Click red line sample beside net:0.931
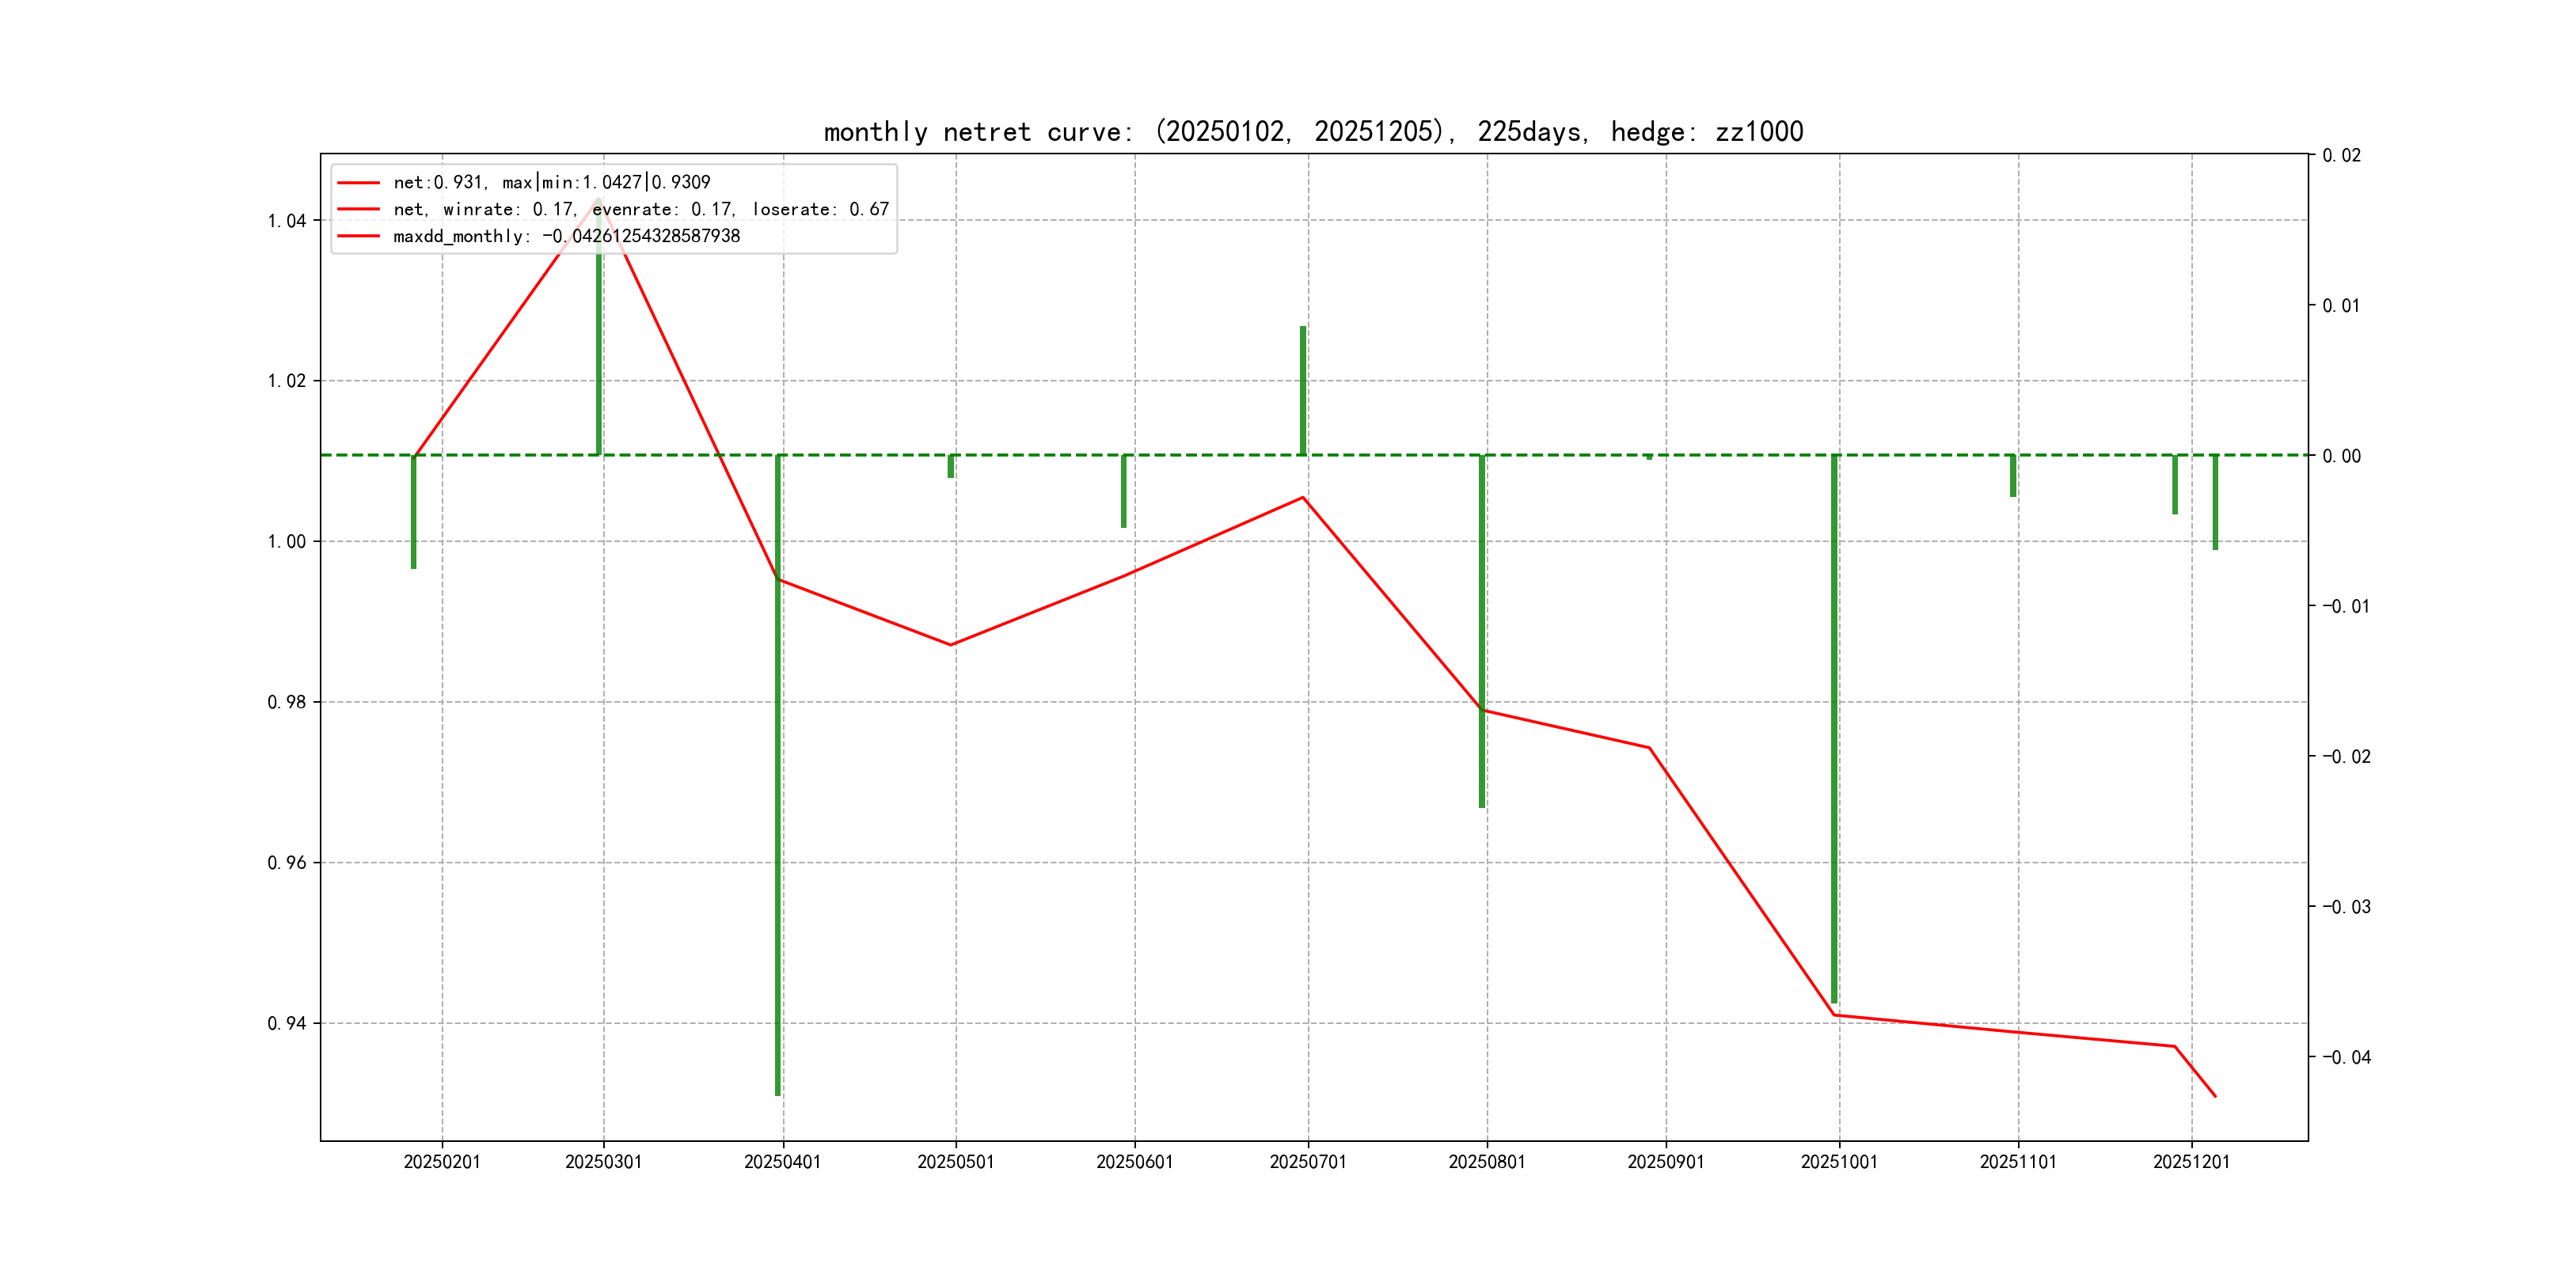 point(359,182)
